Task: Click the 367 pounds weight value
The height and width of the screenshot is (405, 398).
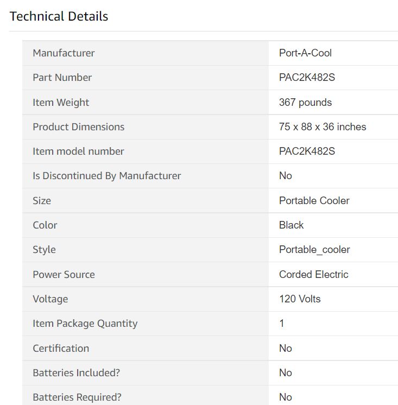Action: pyautogui.click(x=306, y=102)
